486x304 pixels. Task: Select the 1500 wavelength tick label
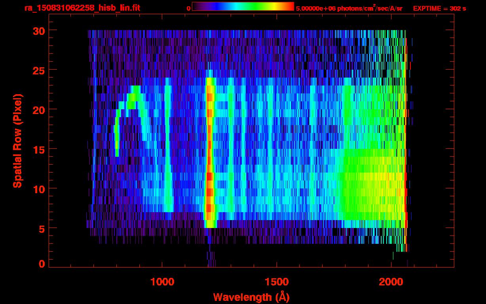(x=277, y=282)
